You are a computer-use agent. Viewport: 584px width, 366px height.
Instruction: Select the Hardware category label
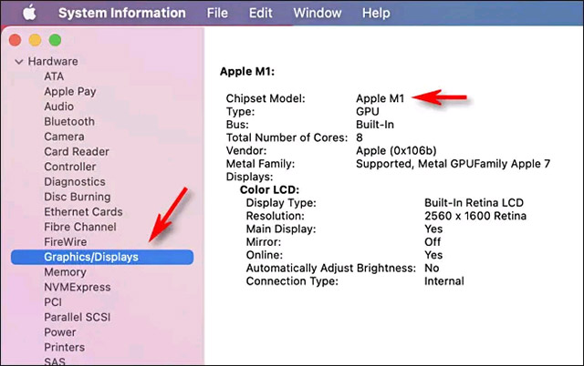tap(53, 61)
